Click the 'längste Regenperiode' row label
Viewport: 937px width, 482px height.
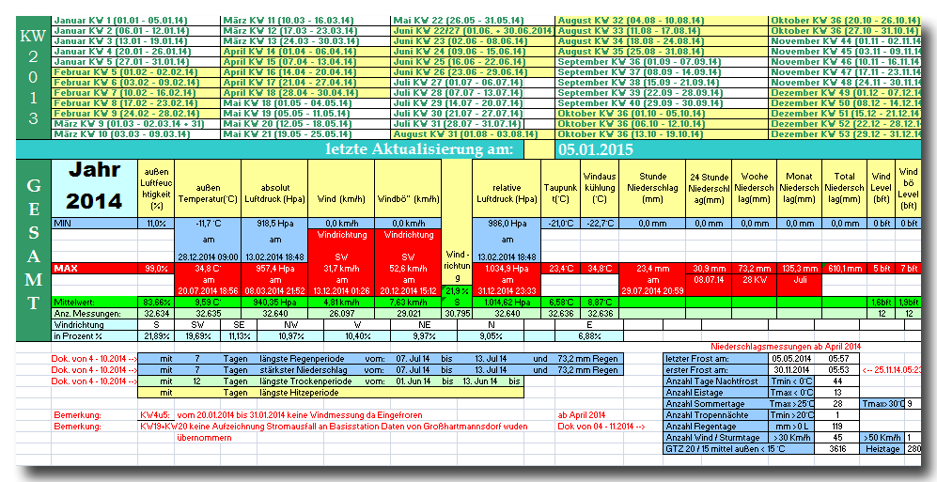point(301,358)
